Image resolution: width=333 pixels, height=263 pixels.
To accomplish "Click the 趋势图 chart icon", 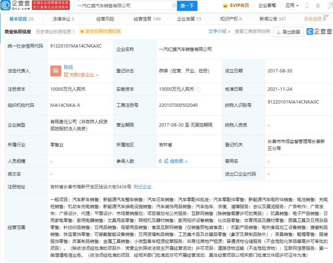I will [x=166, y=161].
